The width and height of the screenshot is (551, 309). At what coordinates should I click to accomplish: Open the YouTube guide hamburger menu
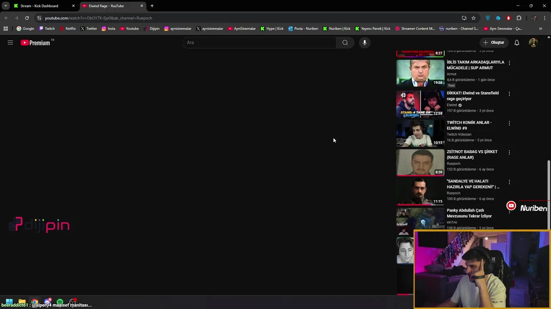point(10,42)
